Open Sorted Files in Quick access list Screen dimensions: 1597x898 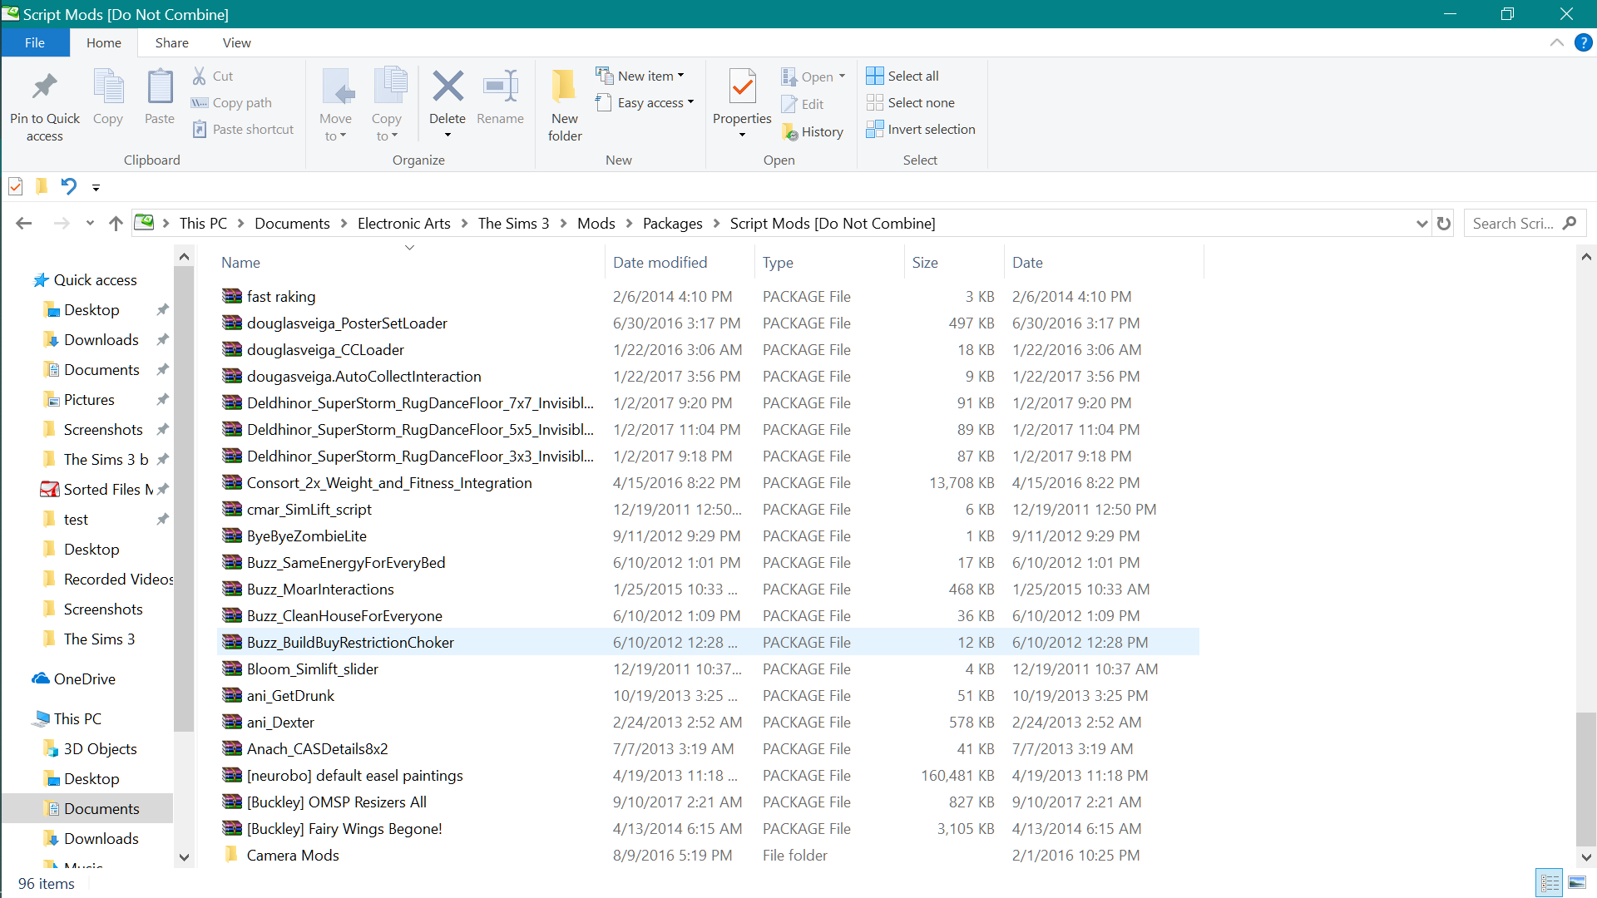click(x=108, y=489)
